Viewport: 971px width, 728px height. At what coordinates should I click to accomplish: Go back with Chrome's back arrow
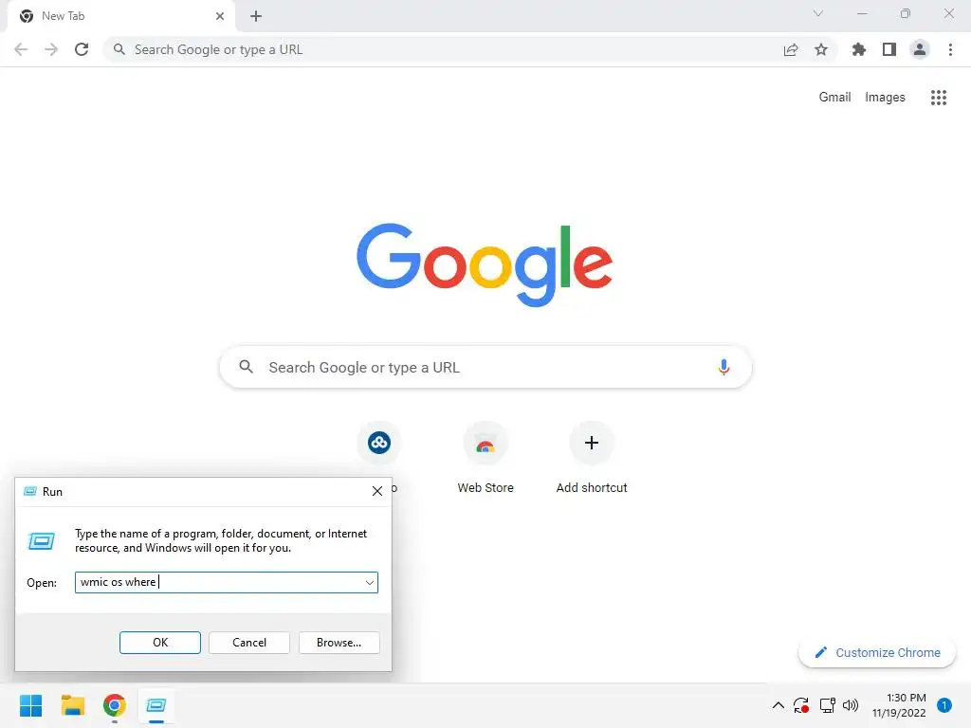(21, 49)
